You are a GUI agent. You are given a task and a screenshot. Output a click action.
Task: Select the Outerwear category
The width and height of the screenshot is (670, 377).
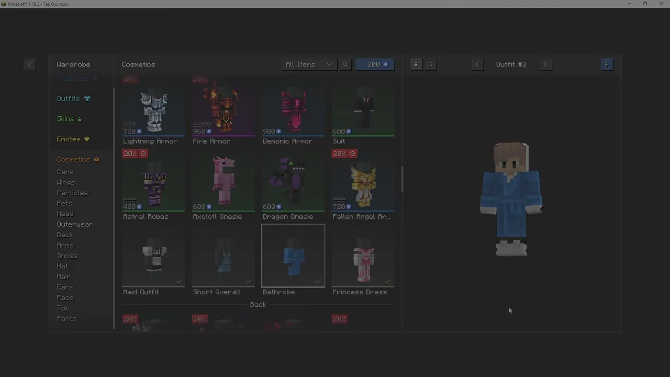(75, 224)
